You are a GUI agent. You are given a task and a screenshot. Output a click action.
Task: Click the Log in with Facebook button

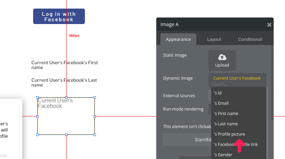tap(59, 16)
